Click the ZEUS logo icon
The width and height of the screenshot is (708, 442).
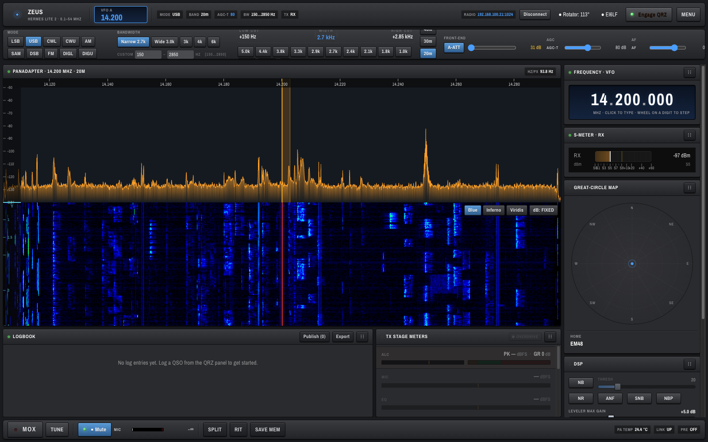17,15
